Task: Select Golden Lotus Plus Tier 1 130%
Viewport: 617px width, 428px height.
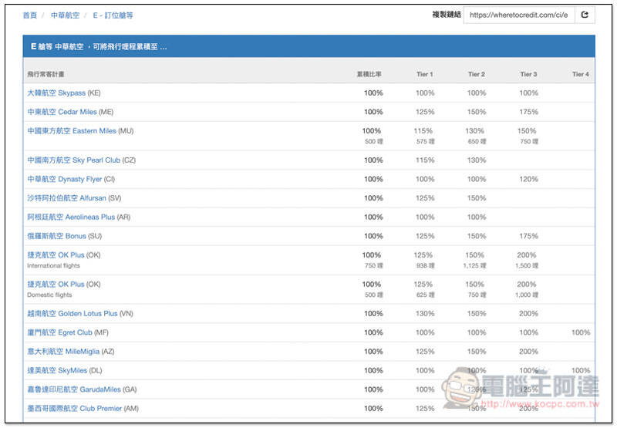Action: click(x=425, y=314)
